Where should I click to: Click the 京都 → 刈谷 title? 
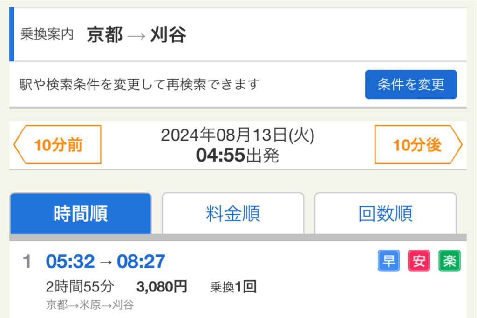pyautogui.click(x=136, y=35)
